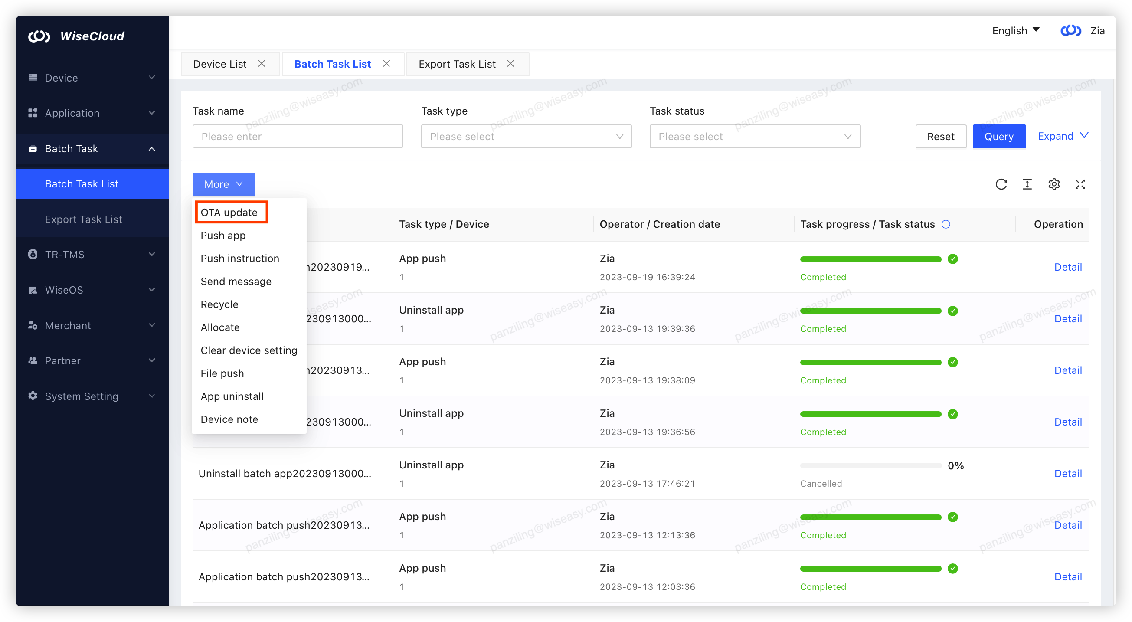Click the Query button
The width and height of the screenshot is (1132, 622).
tap(999, 136)
